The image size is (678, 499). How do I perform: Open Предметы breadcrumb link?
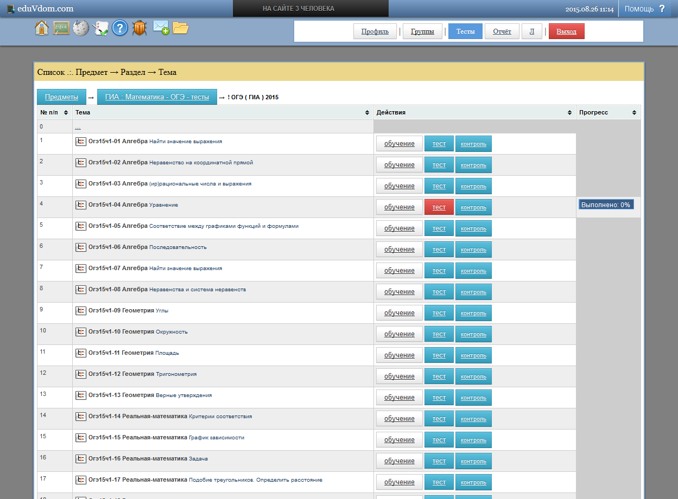pyautogui.click(x=61, y=97)
